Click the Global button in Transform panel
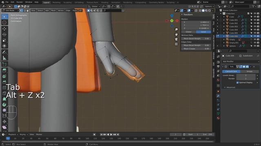This screenshot has height=146, width=261. [188, 32]
